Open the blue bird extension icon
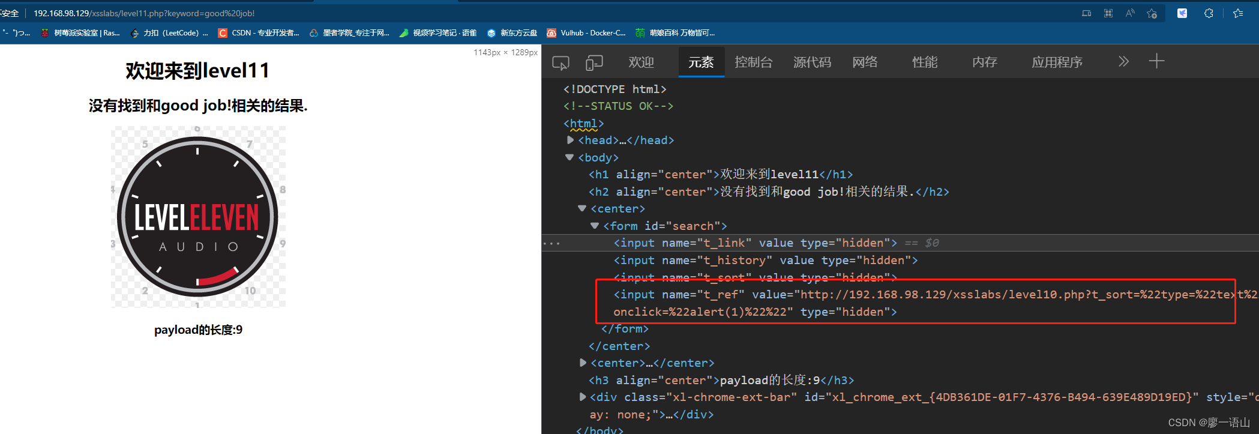1259x434 pixels. pyautogui.click(x=1182, y=13)
